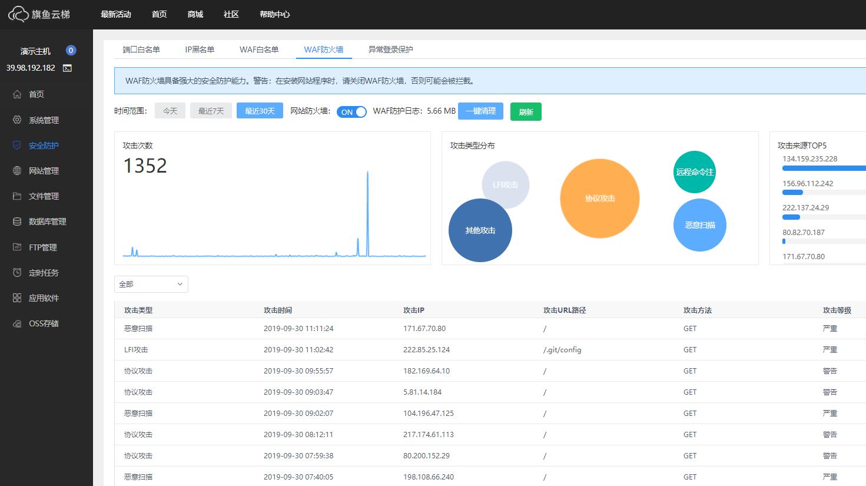Viewport: 866px width, 486px height.
Task: Click the attack IP 171.67.70.80 cell
Action: pyautogui.click(x=424, y=329)
